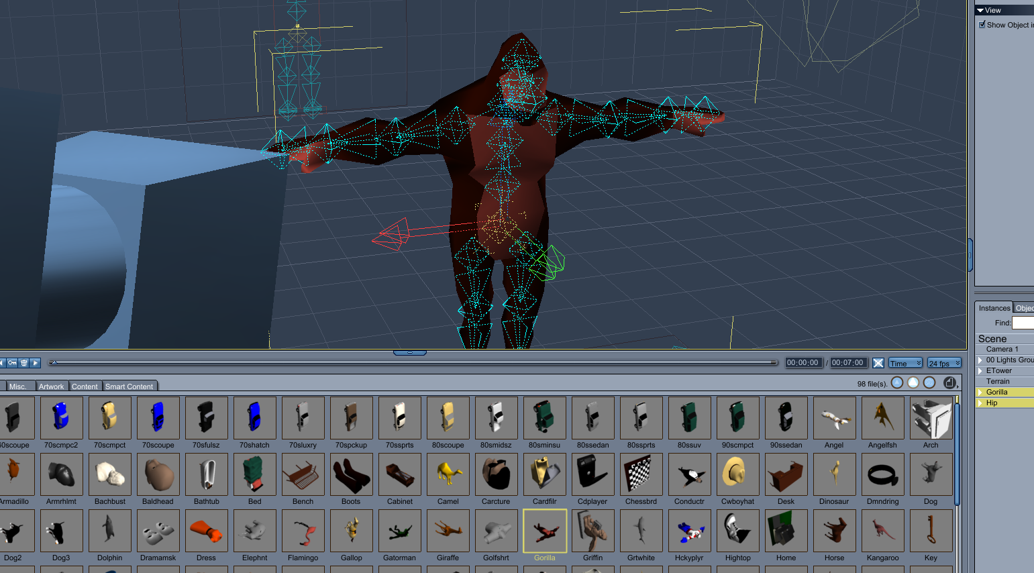
Task: Select the Hip row in scene tree
Action: pos(1004,403)
